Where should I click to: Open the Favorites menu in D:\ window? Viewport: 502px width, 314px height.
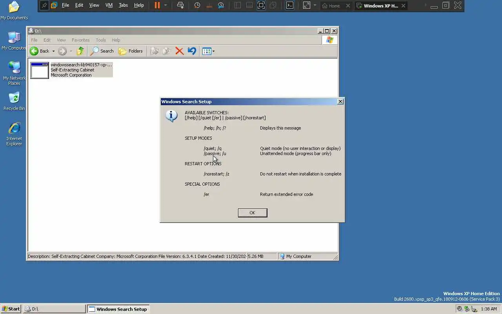pos(80,40)
